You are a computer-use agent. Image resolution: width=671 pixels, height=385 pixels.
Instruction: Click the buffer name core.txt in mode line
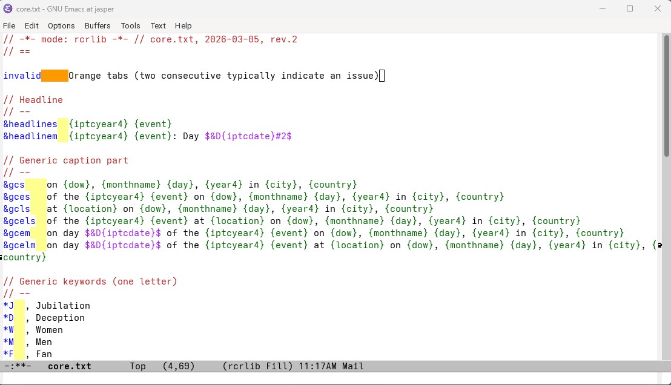[69, 366]
